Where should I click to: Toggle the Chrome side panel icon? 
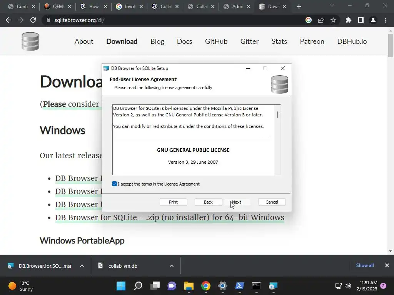point(361,20)
